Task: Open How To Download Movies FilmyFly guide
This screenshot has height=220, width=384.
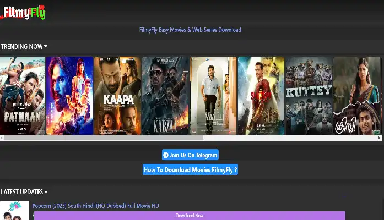Action: coord(190,169)
